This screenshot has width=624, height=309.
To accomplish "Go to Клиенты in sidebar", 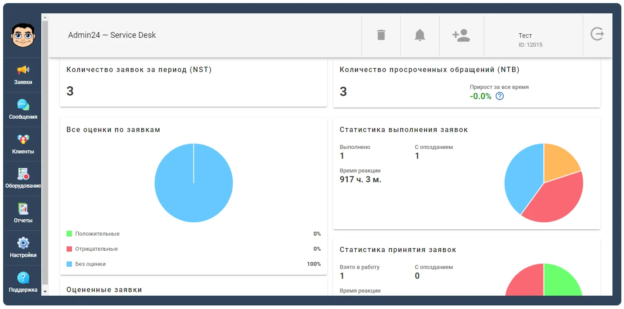I will 23,144.
